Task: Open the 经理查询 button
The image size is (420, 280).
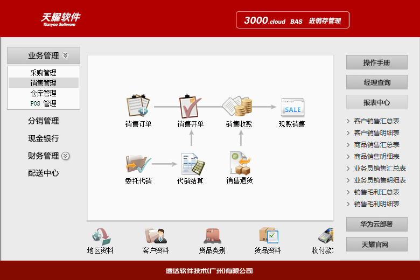Action: [376, 82]
